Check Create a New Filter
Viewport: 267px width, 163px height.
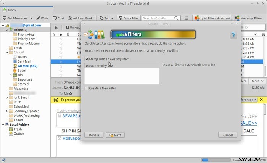pyautogui.click(x=87, y=88)
